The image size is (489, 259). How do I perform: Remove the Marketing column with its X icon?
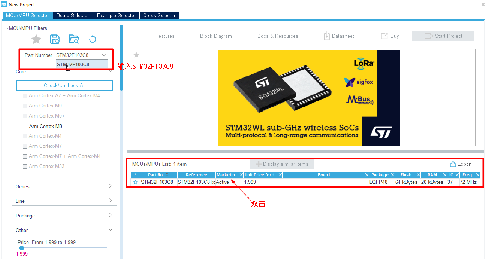click(241, 175)
